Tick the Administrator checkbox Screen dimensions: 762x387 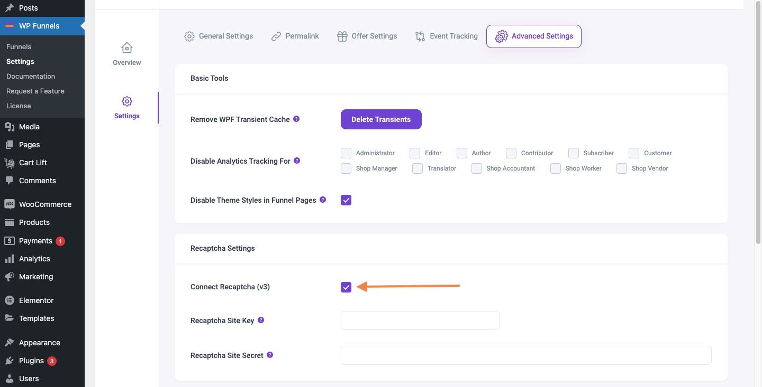[x=346, y=153]
